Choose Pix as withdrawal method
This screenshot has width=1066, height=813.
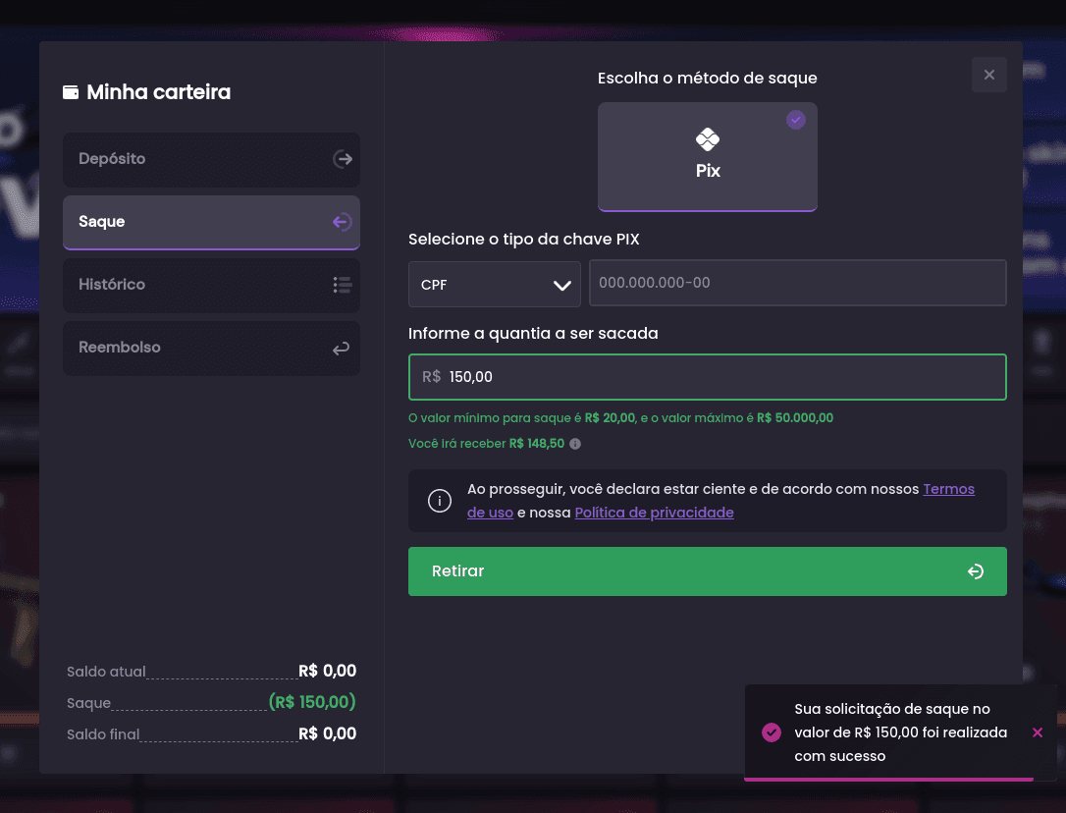[707, 156]
